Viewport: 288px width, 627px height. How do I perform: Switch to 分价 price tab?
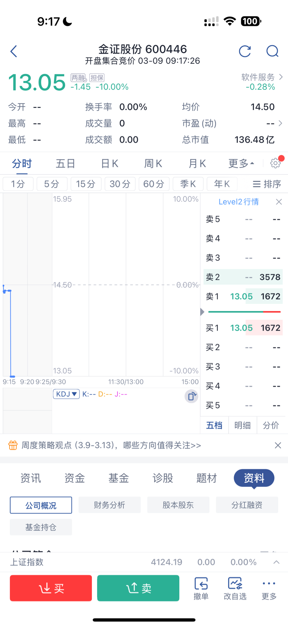tap(271, 425)
